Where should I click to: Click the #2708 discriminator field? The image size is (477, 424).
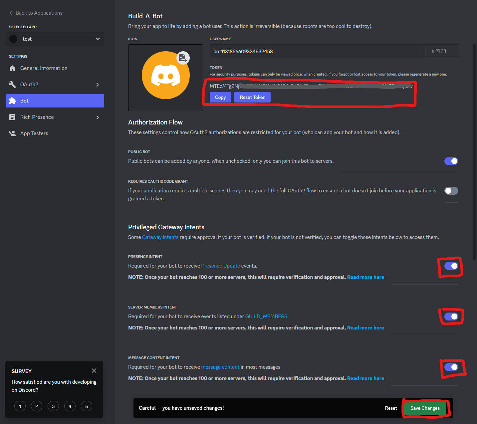[442, 51]
